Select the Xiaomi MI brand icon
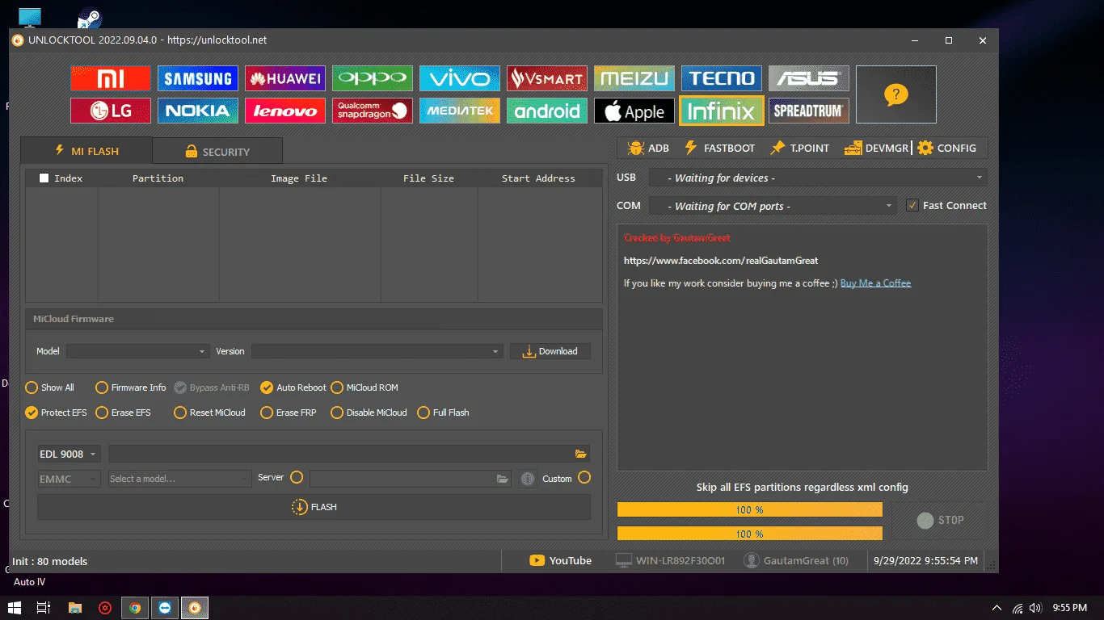The width and height of the screenshot is (1104, 620). click(x=111, y=78)
